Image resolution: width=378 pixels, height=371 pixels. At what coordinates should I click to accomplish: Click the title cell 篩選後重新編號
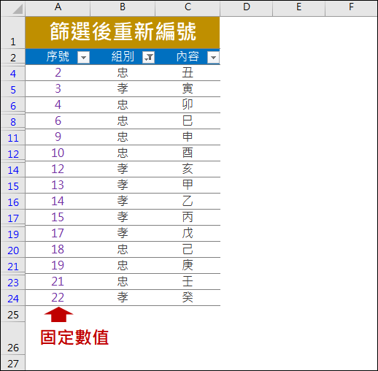[x=123, y=33]
